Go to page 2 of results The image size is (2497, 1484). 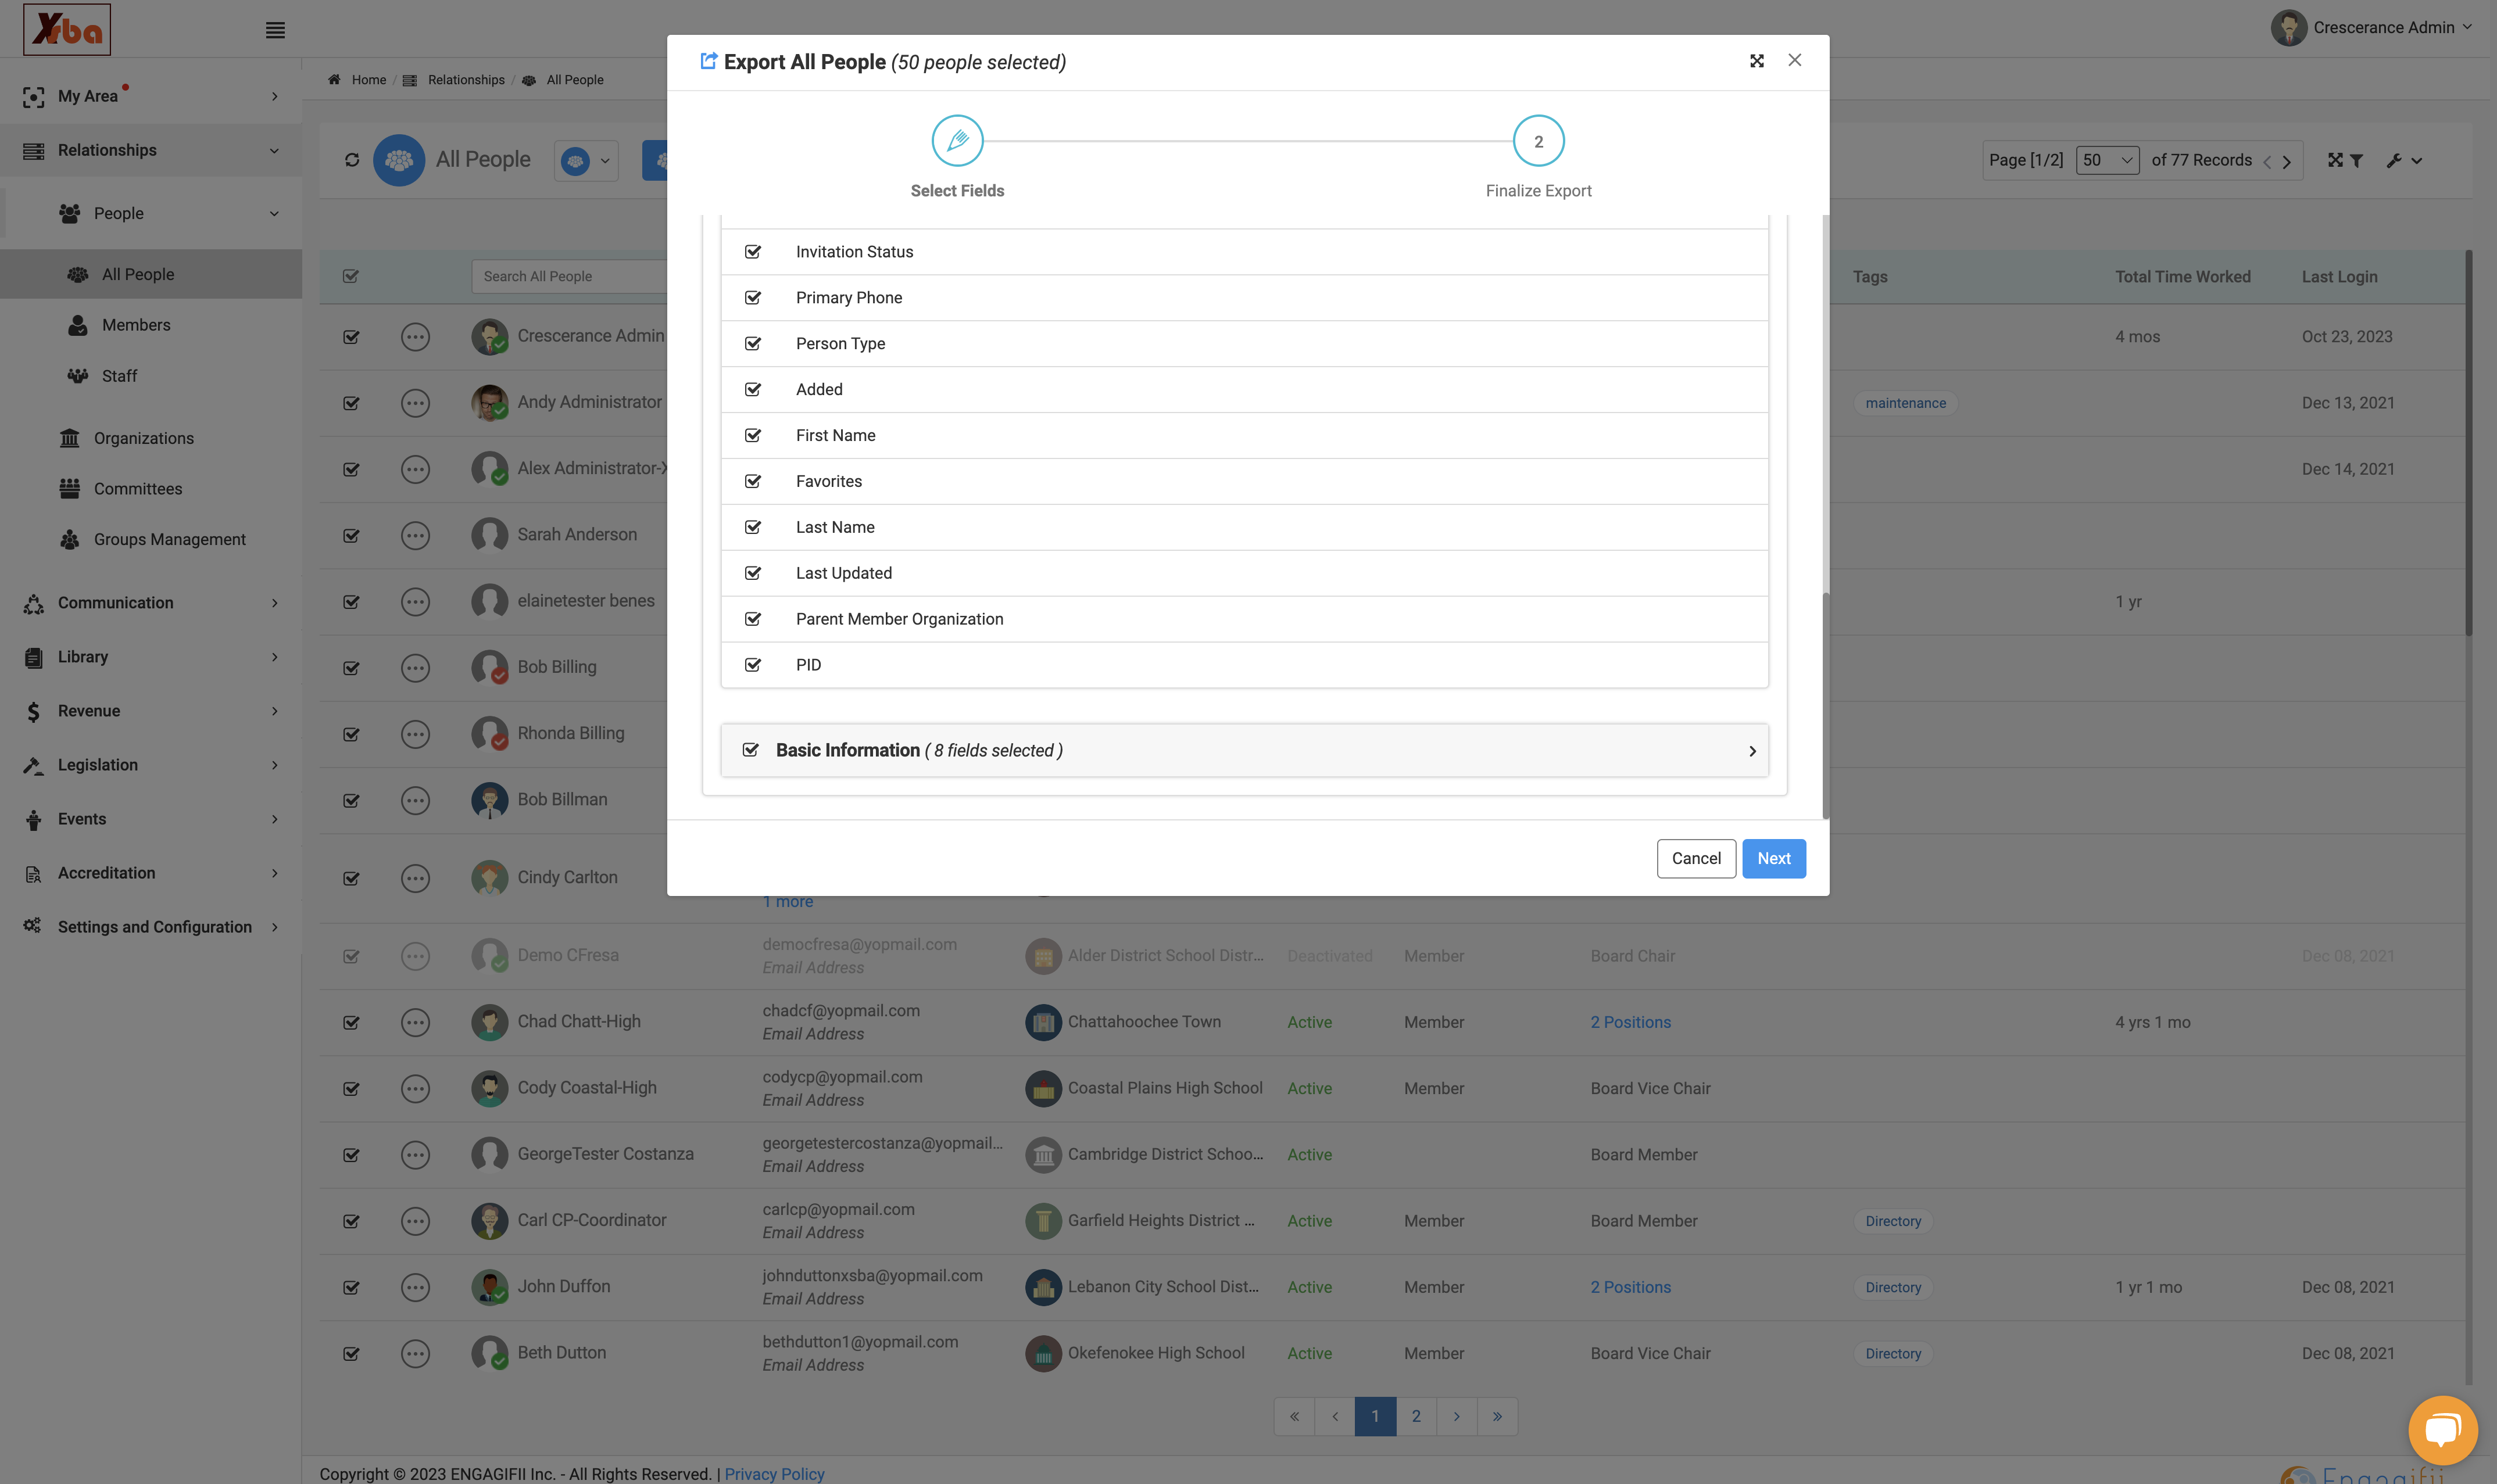1416,1416
